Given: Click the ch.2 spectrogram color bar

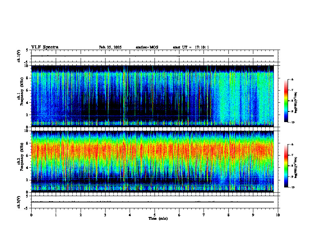Looking at the screenshot, I should pos(286,166).
